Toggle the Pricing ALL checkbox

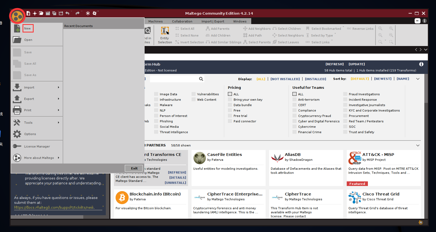[x=230, y=94]
